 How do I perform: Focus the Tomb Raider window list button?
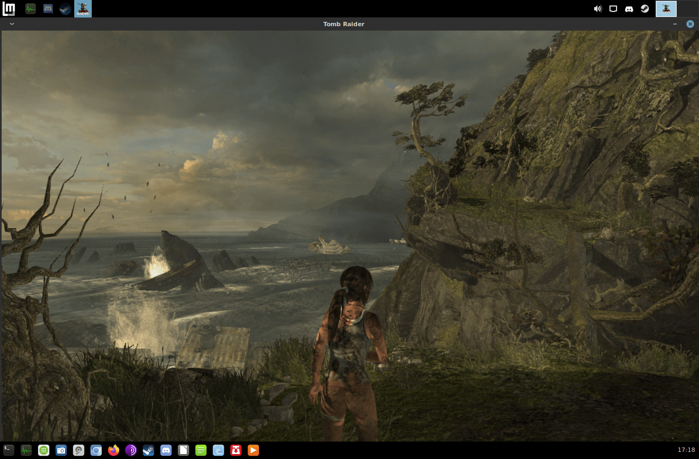[x=83, y=9]
